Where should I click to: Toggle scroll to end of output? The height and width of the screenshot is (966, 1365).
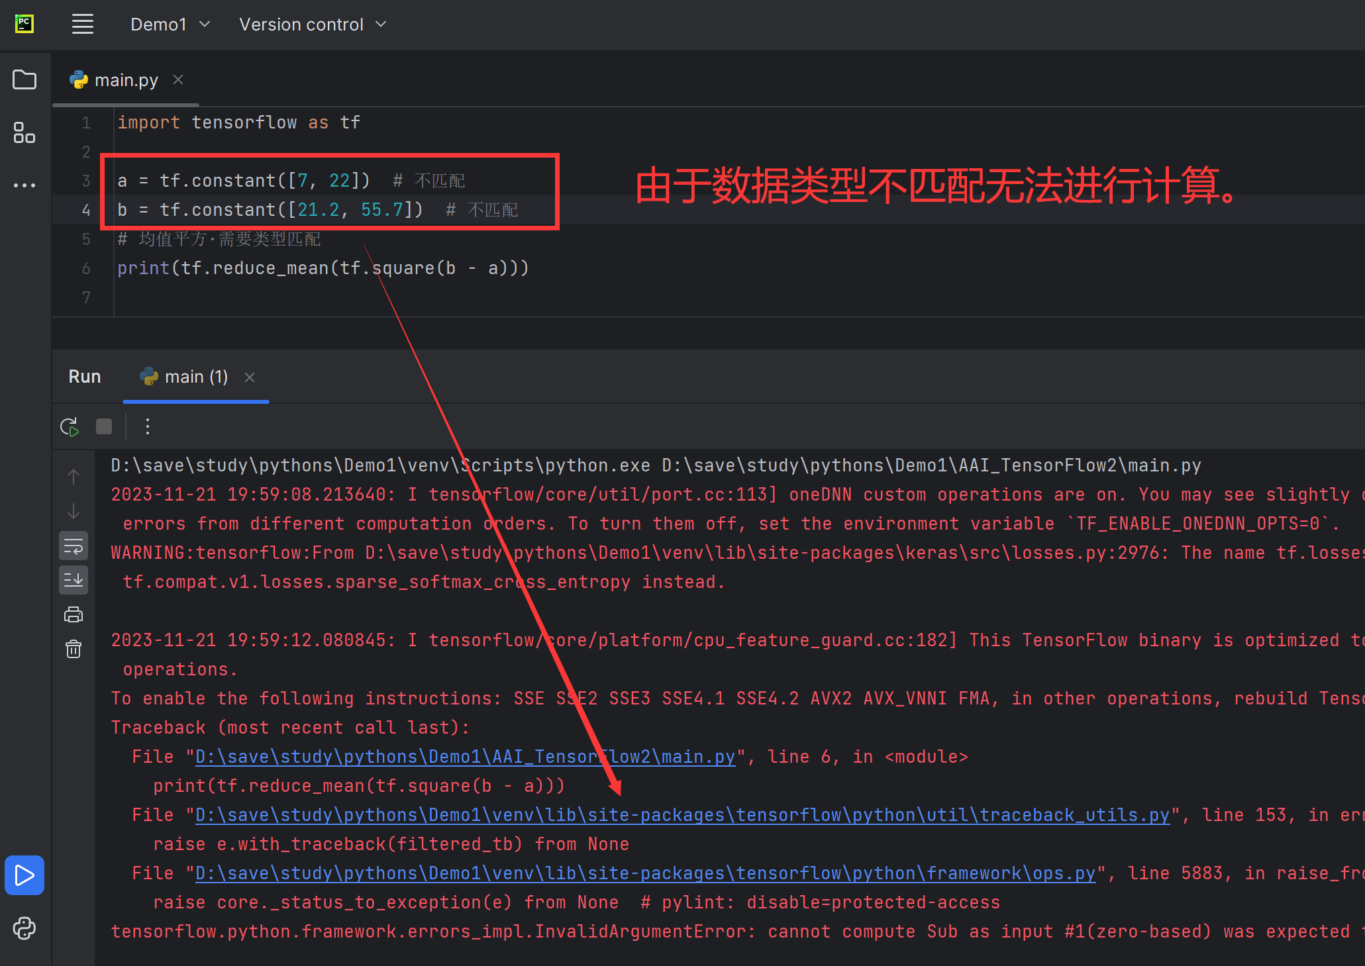74,581
